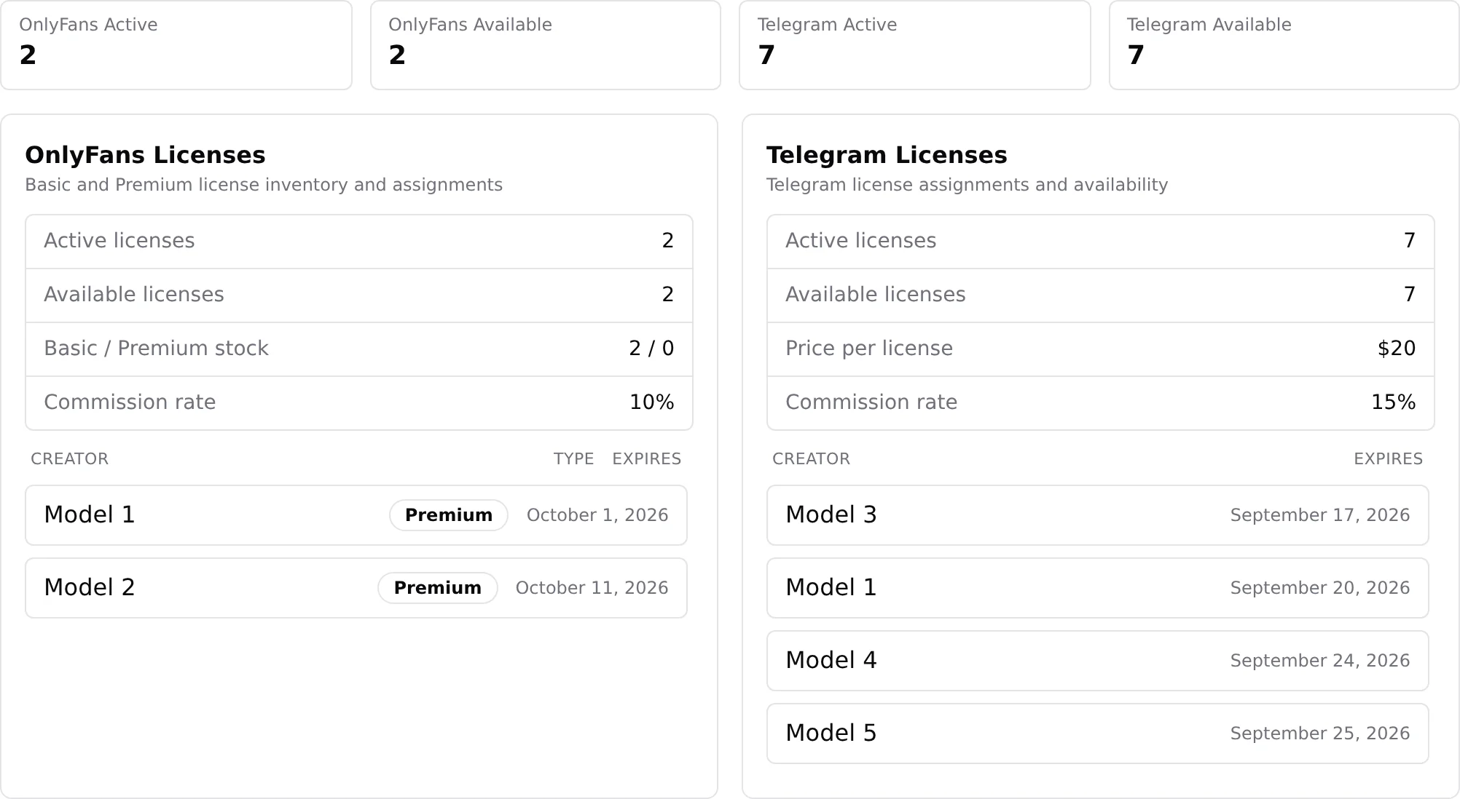Click Available licenses label in OnlyFans panel
The image size is (1460, 799).
134,295
